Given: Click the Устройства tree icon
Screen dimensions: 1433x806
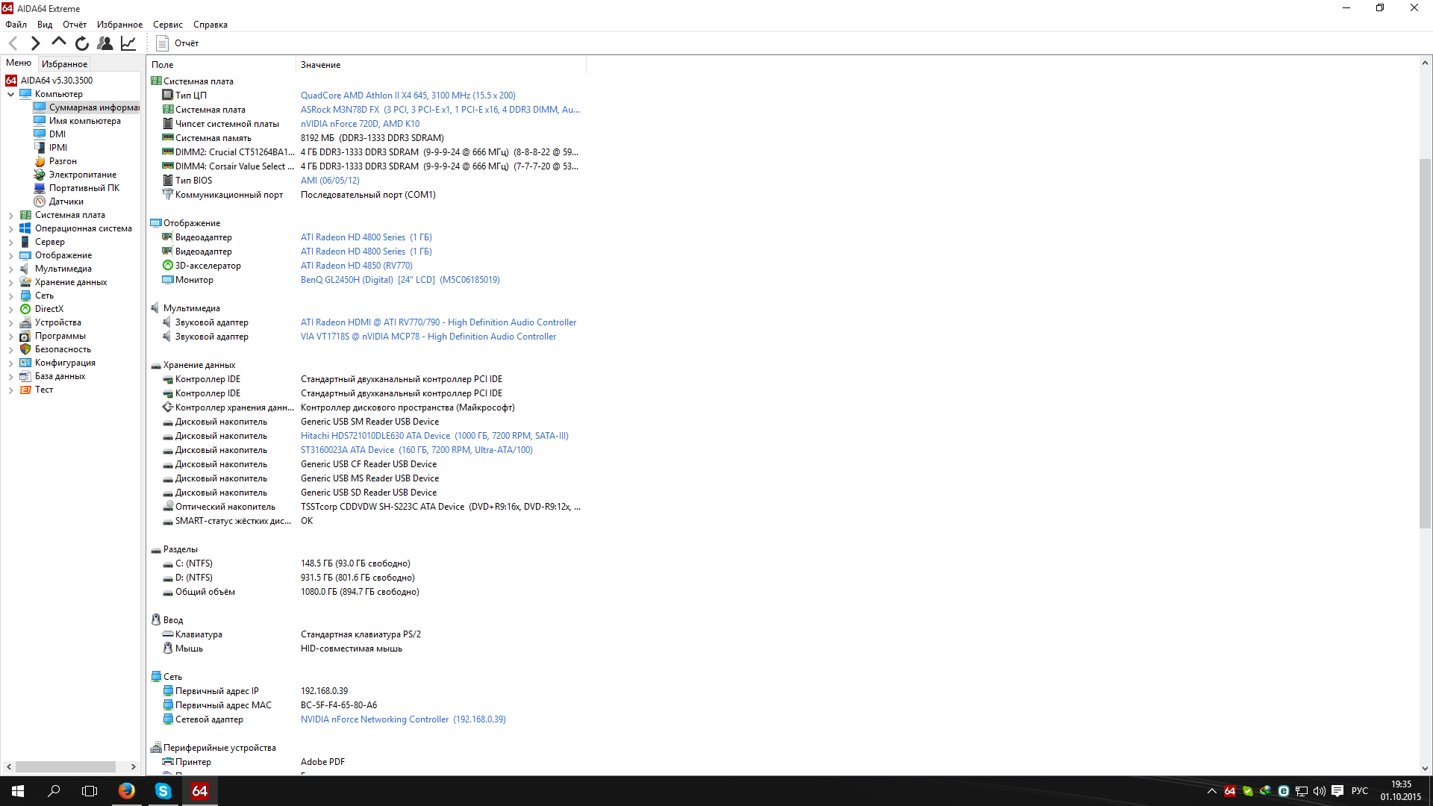Looking at the screenshot, I should point(25,322).
